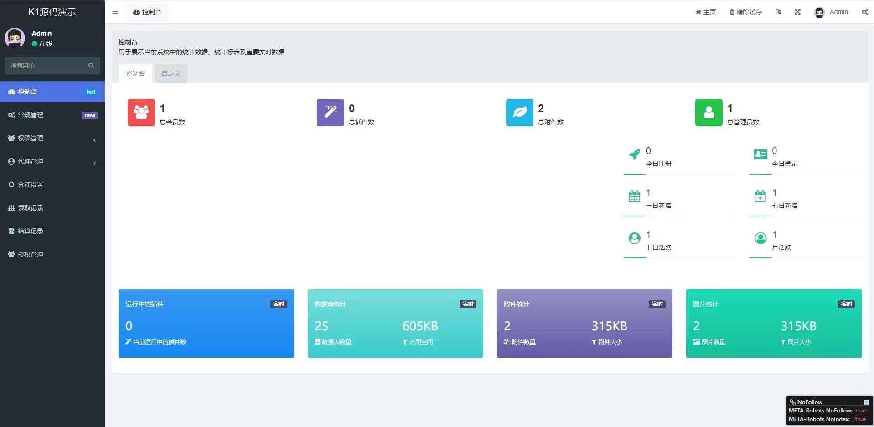Click the 占用空间 filter icon
The width and height of the screenshot is (874, 427).
click(x=405, y=342)
